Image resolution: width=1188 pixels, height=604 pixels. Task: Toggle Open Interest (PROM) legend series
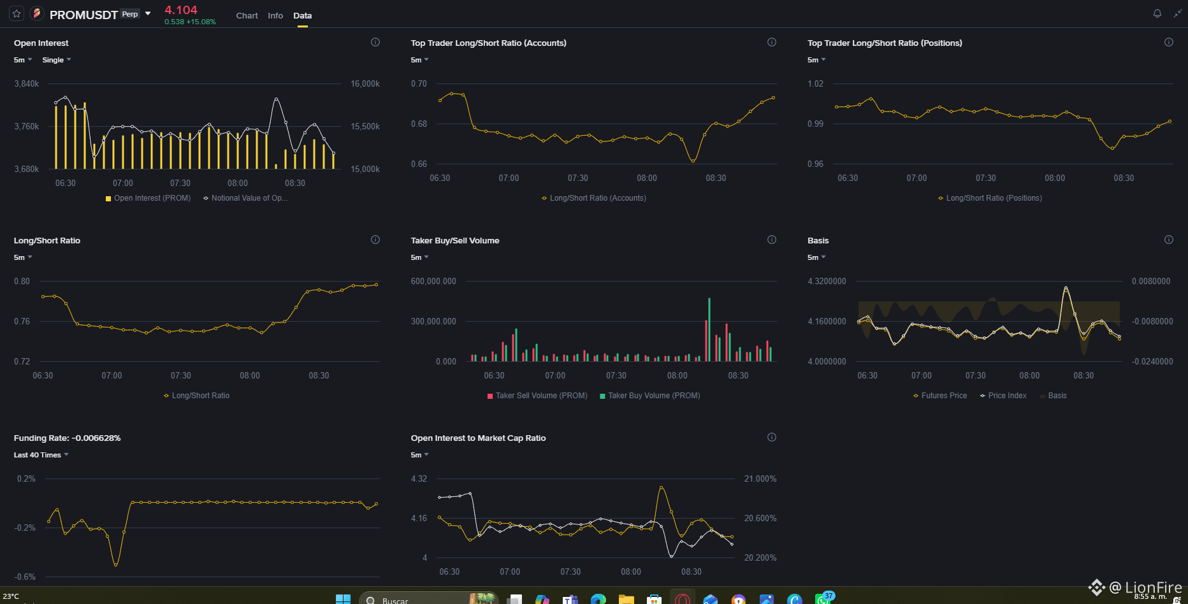coord(148,198)
